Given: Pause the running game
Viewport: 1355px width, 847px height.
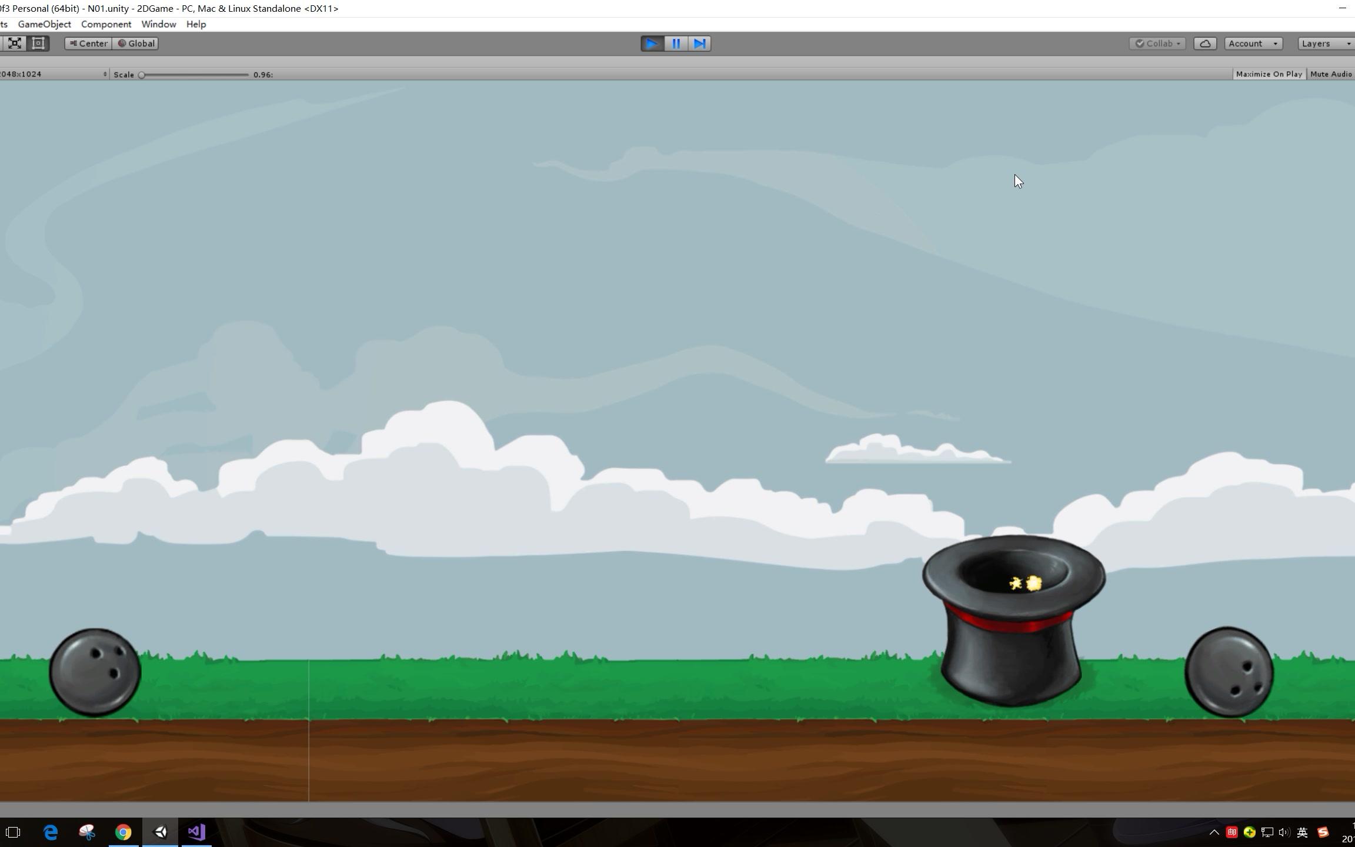Looking at the screenshot, I should (x=676, y=44).
